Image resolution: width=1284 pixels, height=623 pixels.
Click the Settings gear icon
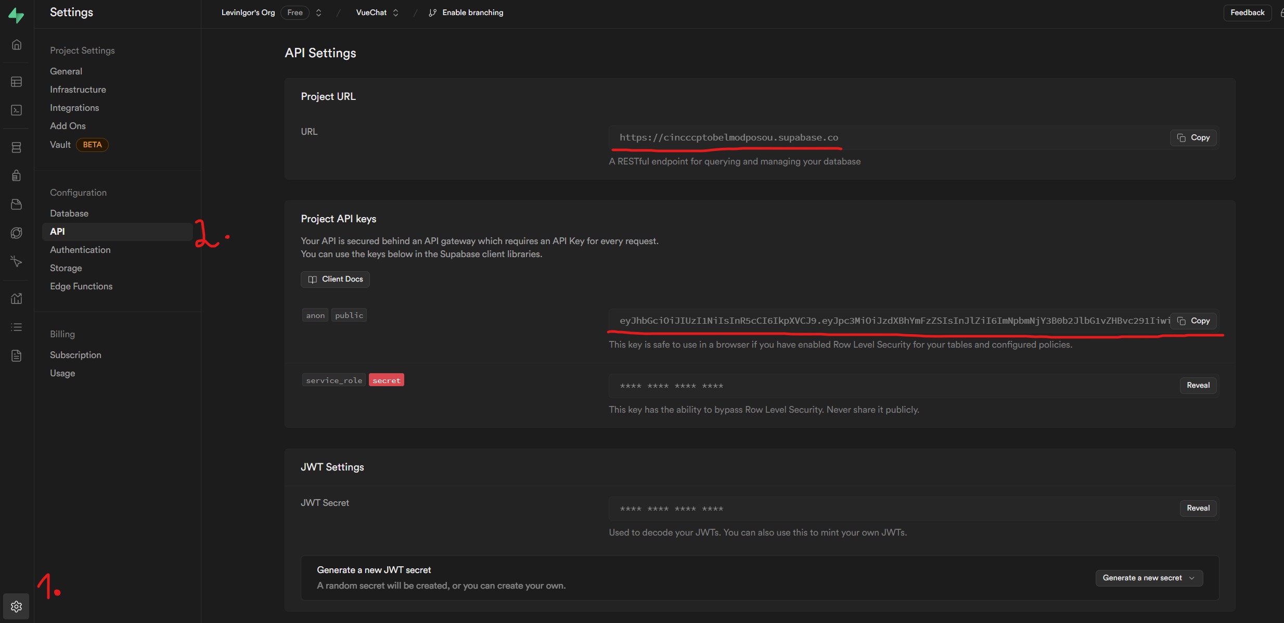pos(17,606)
